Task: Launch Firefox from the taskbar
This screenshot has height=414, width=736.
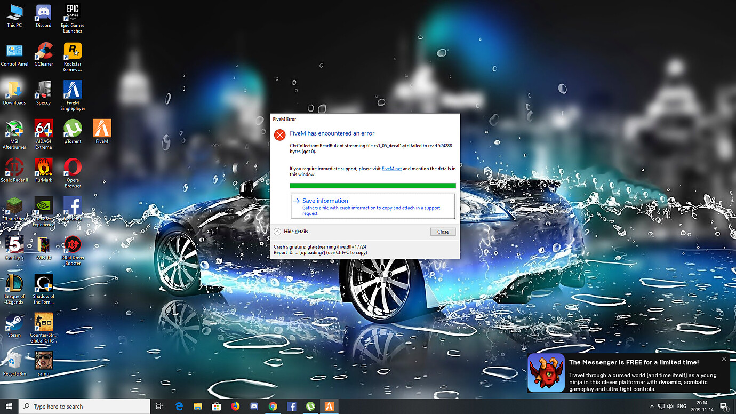Action: (x=235, y=407)
